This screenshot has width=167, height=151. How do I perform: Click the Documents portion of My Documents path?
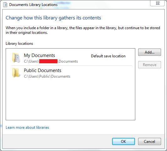[68, 61]
